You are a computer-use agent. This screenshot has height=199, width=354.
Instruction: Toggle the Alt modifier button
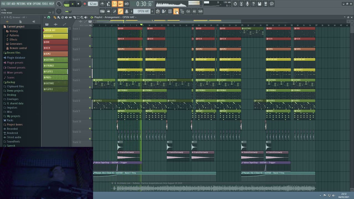(194, 11)
